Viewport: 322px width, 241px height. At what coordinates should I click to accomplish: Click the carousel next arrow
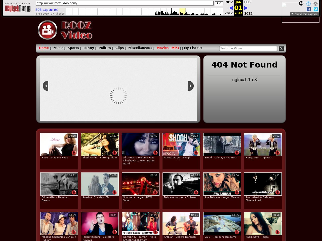click(191, 86)
